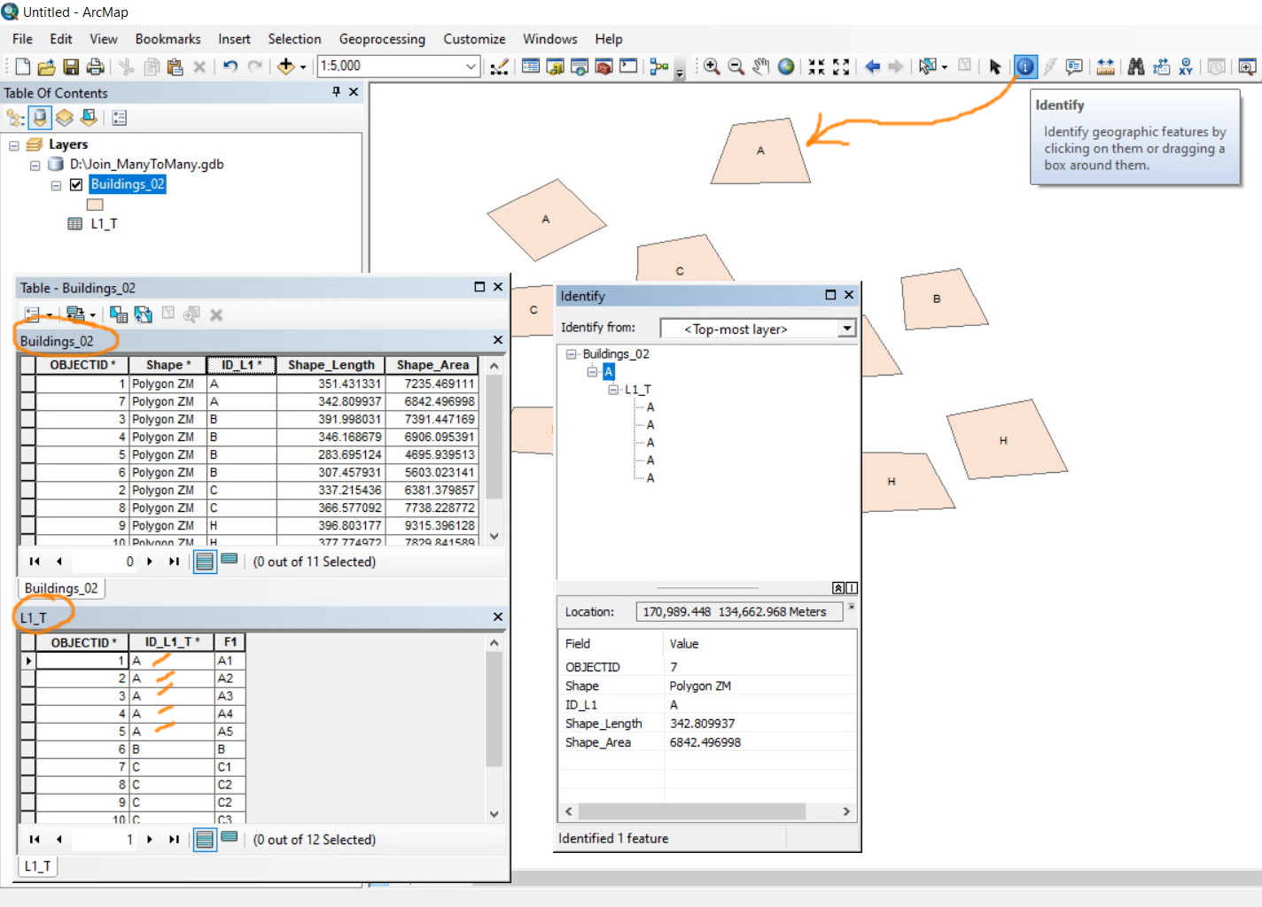The height and width of the screenshot is (907, 1262).
Task: Uncheck the Buildings_02 layer visibility checkbox
Action: [x=76, y=184]
